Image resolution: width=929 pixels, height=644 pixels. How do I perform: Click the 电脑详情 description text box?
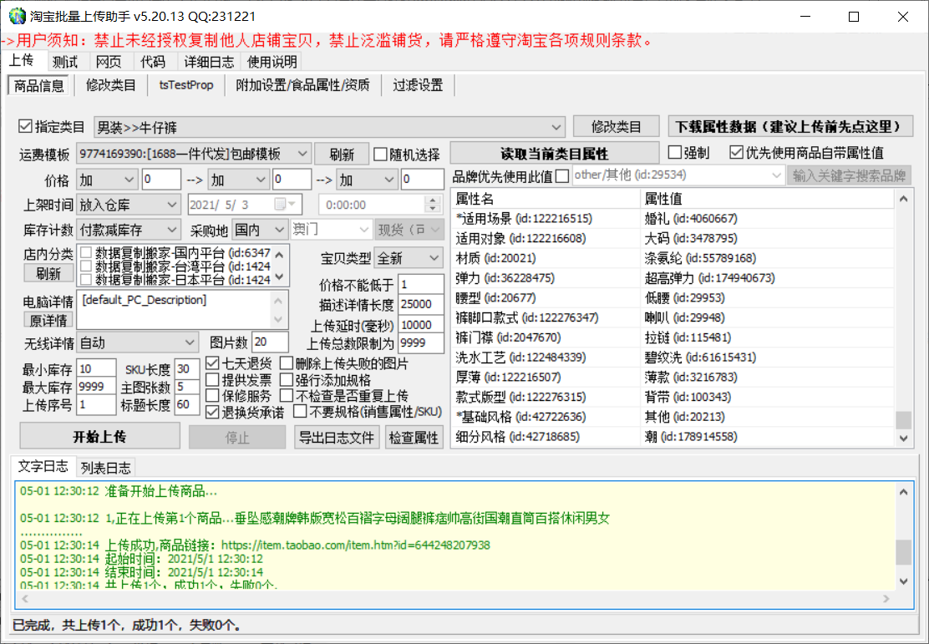(x=182, y=309)
